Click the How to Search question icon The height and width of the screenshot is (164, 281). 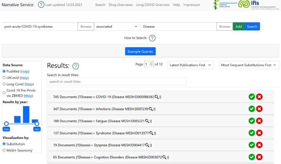(152, 38)
